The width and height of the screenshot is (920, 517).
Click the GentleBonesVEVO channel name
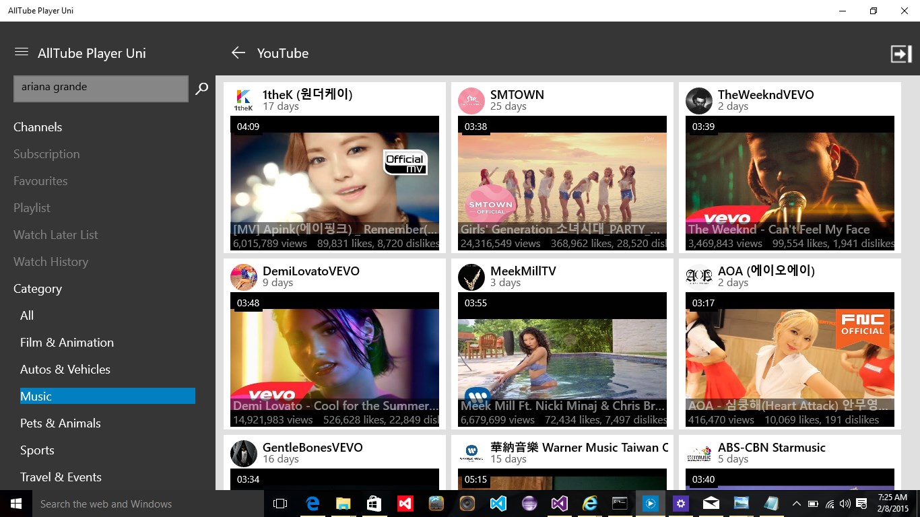point(313,448)
